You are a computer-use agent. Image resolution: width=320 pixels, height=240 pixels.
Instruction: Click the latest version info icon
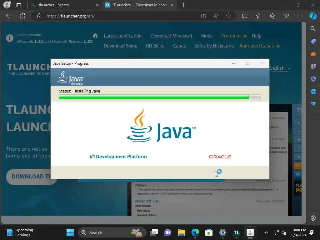(x=10, y=38)
